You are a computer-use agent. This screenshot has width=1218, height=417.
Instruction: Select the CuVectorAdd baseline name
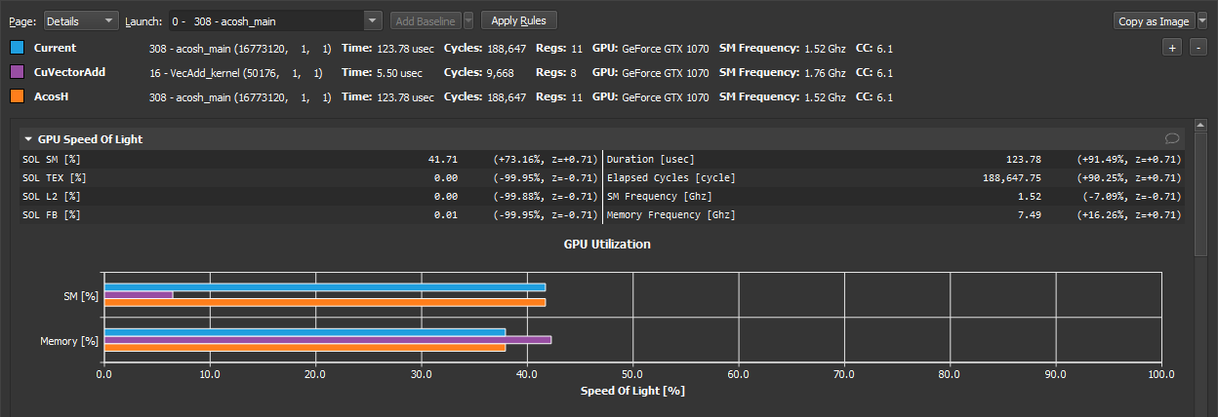point(69,72)
